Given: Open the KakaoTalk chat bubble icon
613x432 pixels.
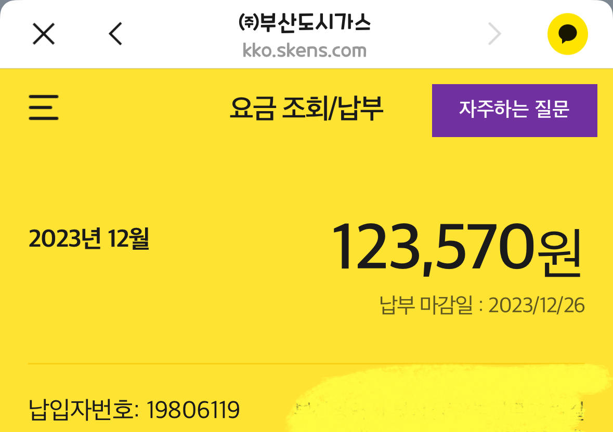Looking at the screenshot, I should coord(567,35).
